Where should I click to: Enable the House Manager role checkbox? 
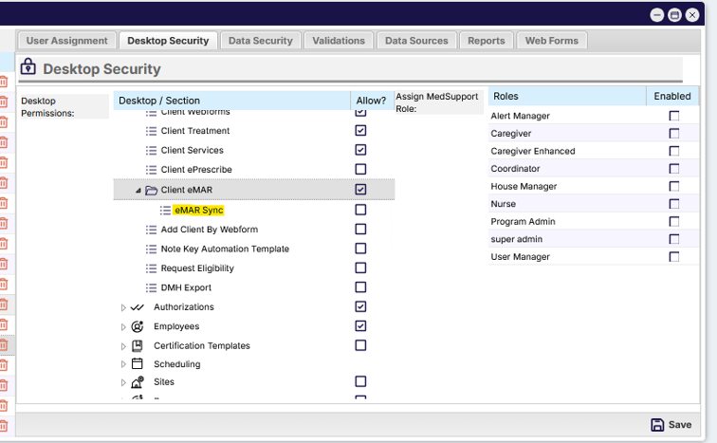pyautogui.click(x=674, y=186)
